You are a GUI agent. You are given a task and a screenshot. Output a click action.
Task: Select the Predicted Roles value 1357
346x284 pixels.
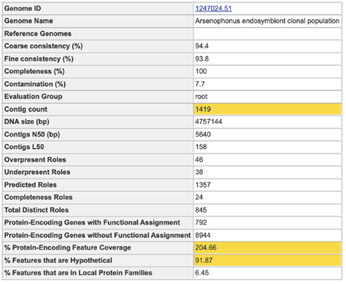tap(203, 185)
